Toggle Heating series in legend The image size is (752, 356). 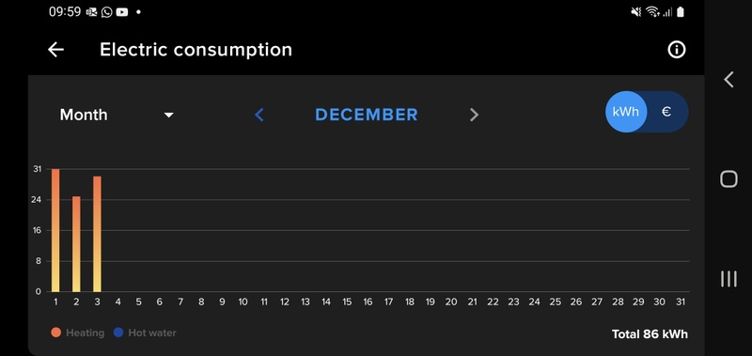coord(78,333)
